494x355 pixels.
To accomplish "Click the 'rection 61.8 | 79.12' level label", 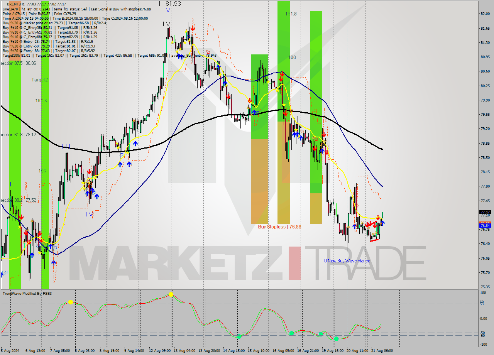I will (18, 135).
